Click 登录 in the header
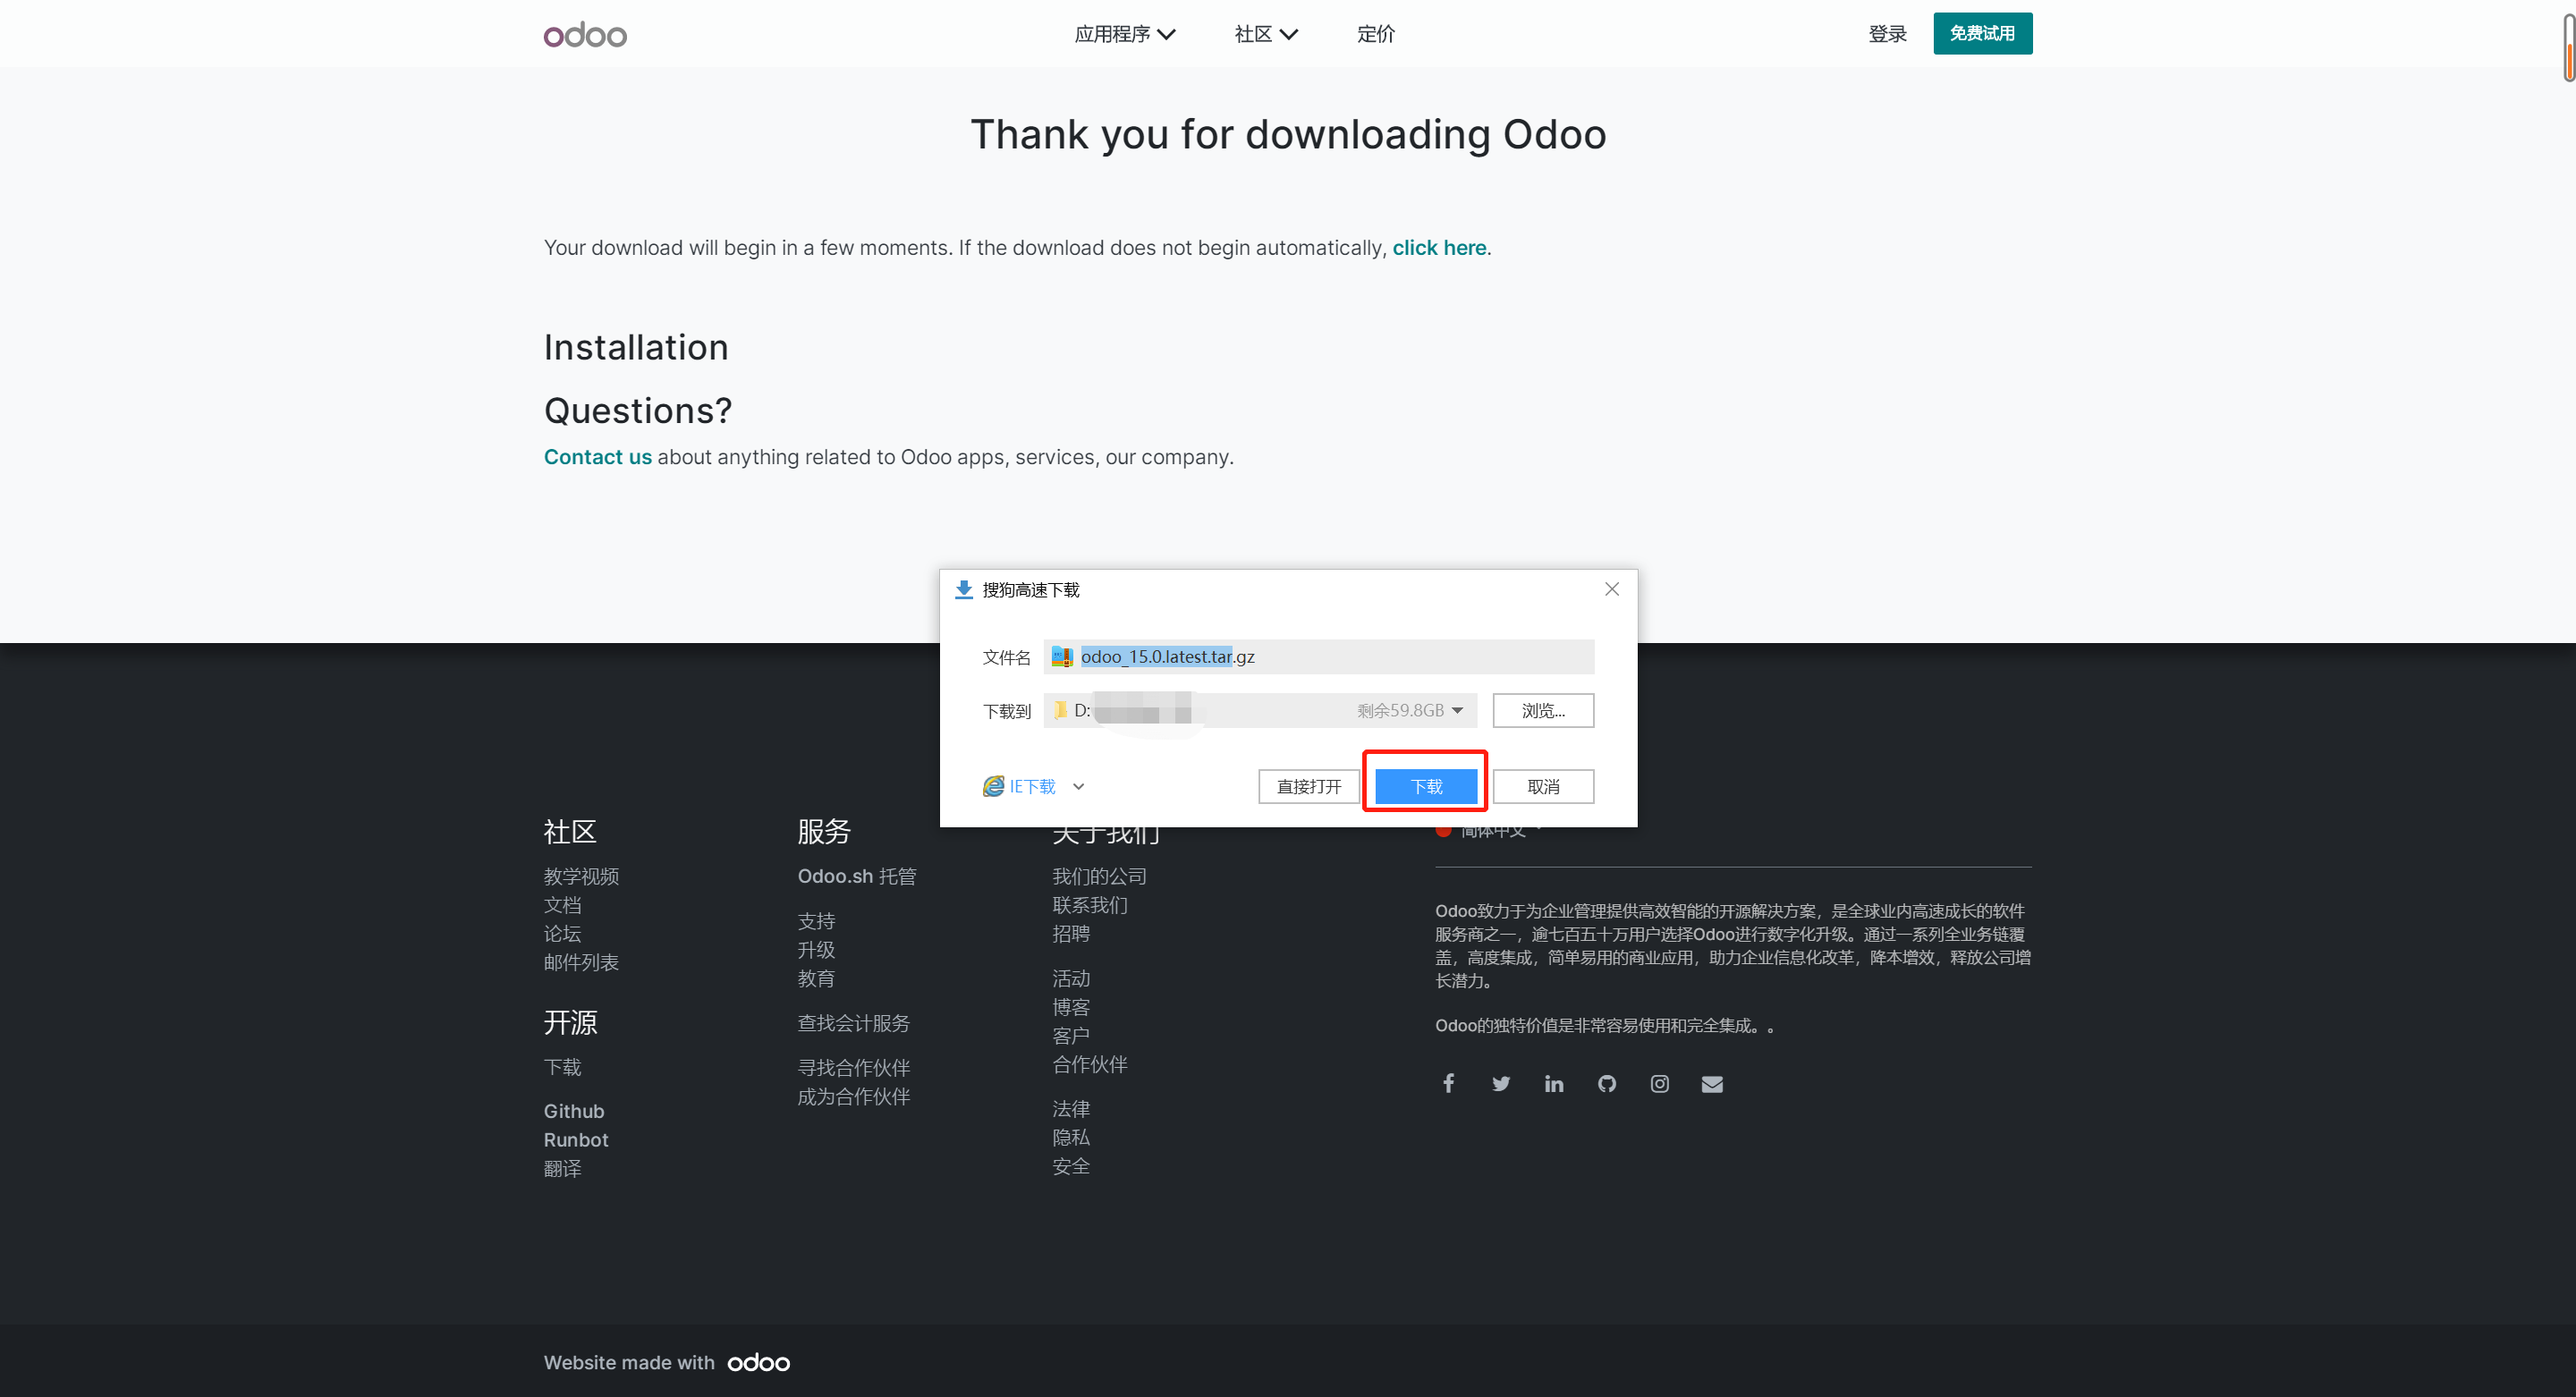 click(1887, 34)
